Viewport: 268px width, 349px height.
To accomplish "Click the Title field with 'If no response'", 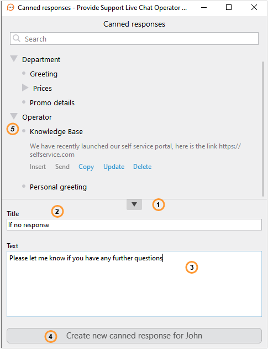I will point(134,225).
